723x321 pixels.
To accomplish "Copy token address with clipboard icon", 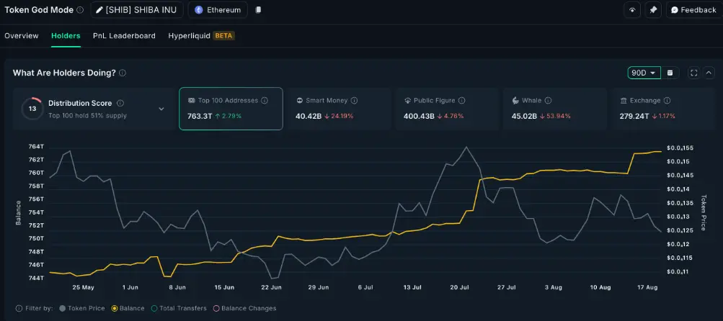I will [x=258, y=9].
